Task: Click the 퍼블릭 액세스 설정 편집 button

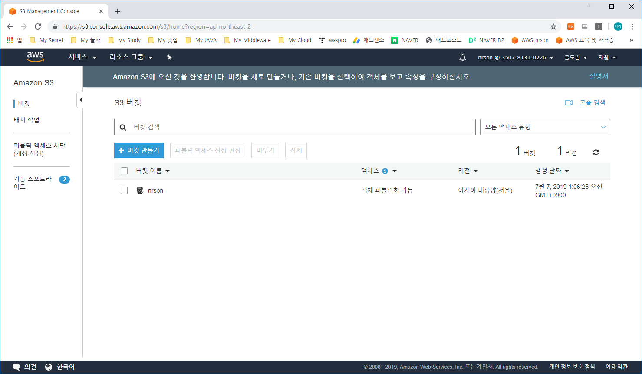Action: tap(207, 151)
